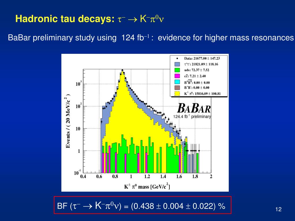The height and width of the screenshot is (221, 295).
Task: Click the x-axis tick label '1.2'
Action: click(x=147, y=176)
